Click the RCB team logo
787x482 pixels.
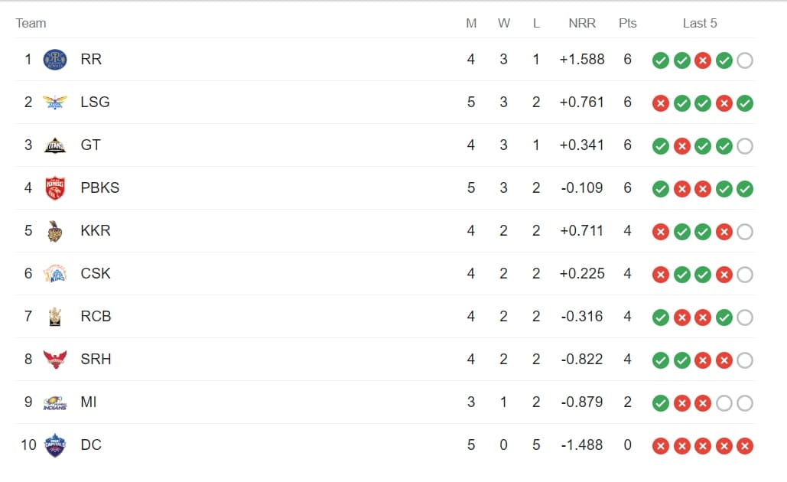(x=55, y=317)
